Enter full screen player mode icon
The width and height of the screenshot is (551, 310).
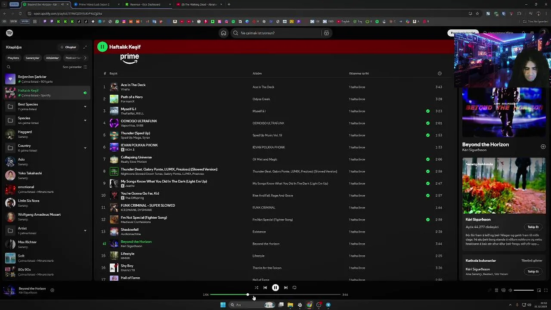click(x=546, y=290)
